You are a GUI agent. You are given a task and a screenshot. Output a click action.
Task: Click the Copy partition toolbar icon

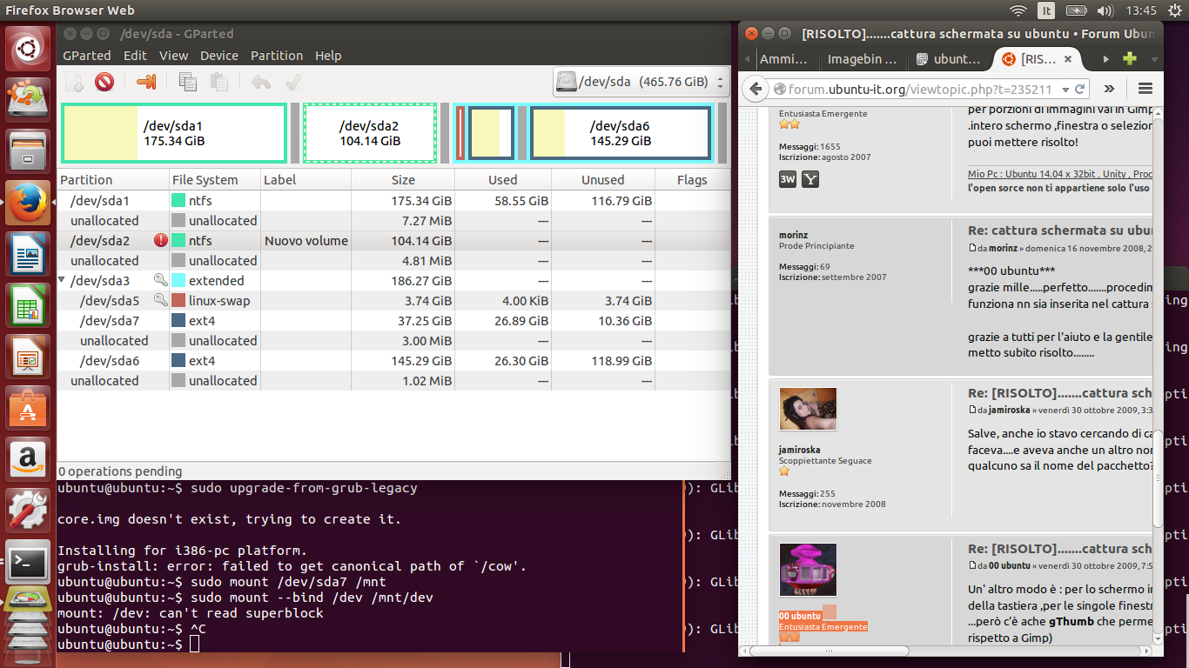pyautogui.click(x=187, y=82)
